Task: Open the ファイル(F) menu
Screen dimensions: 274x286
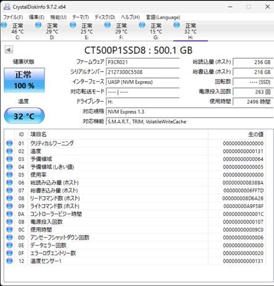Action: pyautogui.click(x=13, y=17)
